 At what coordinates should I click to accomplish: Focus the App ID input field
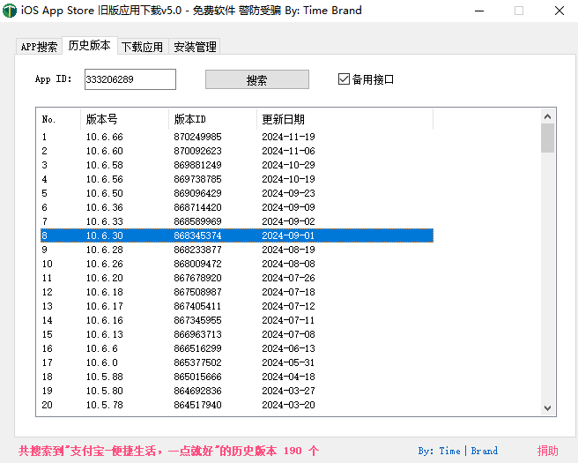(130, 79)
